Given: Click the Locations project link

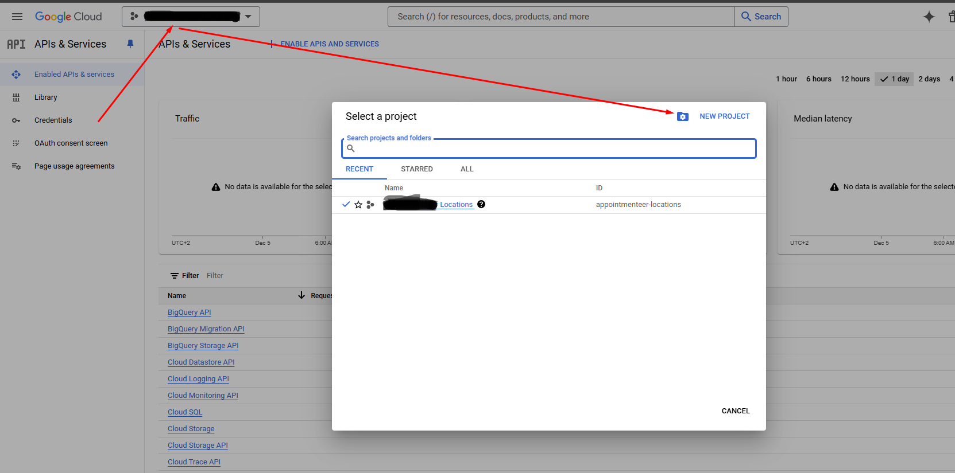Looking at the screenshot, I should (x=457, y=205).
